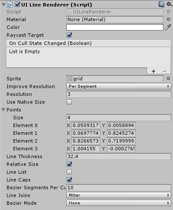Click the Element 0 label
The height and width of the screenshot is (210, 173).
click(x=25, y=125)
